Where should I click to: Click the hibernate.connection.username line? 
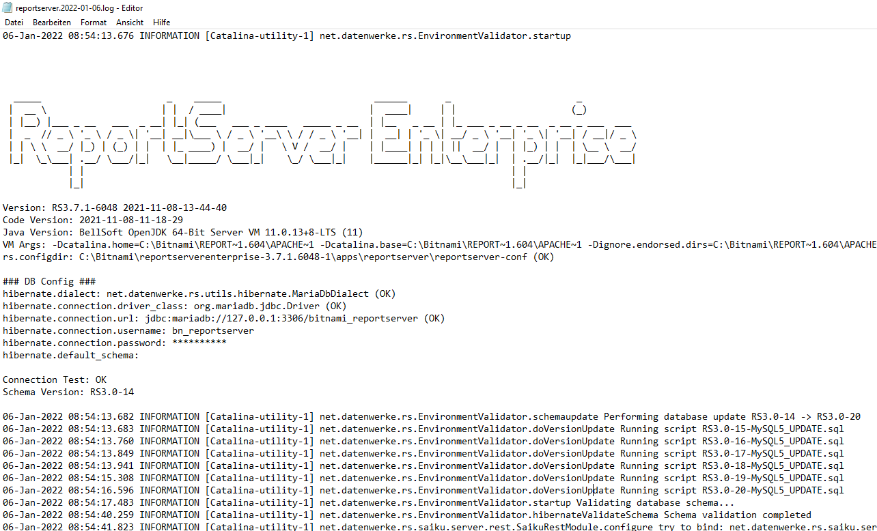(128, 331)
